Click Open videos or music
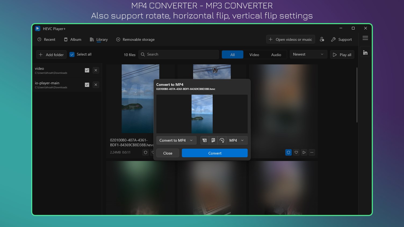 tap(290, 39)
